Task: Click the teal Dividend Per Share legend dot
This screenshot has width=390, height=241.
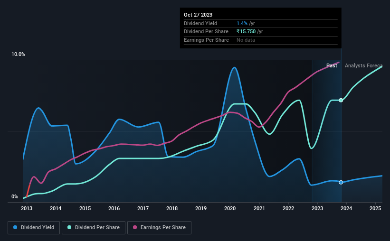Action: (x=69, y=227)
